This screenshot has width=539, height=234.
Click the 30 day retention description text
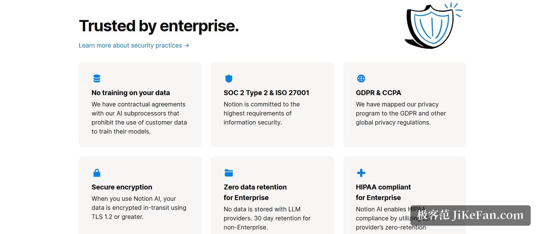(267, 218)
